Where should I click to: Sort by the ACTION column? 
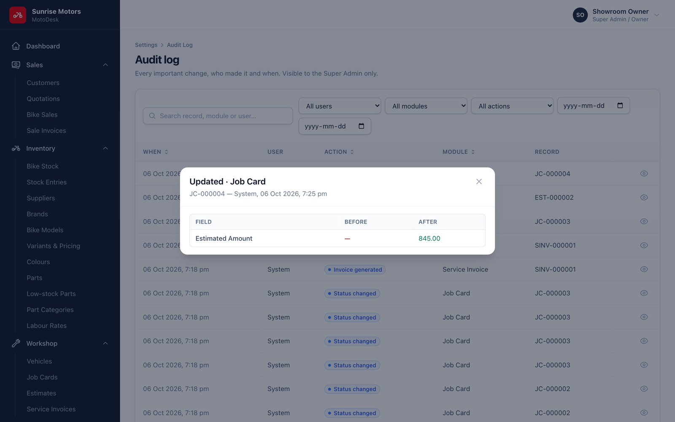pos(339,152)
